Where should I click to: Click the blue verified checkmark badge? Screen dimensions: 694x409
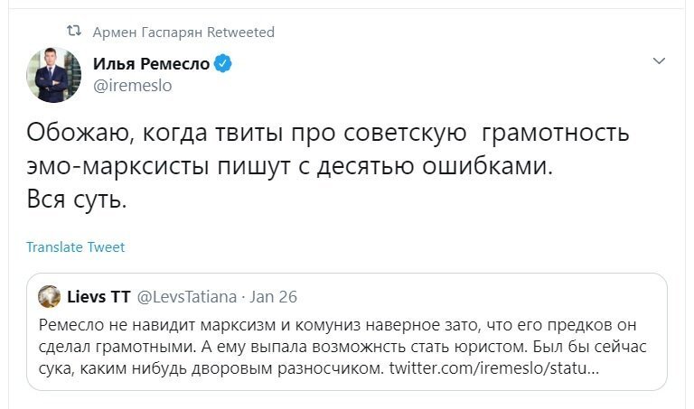[x=222, y=64]
